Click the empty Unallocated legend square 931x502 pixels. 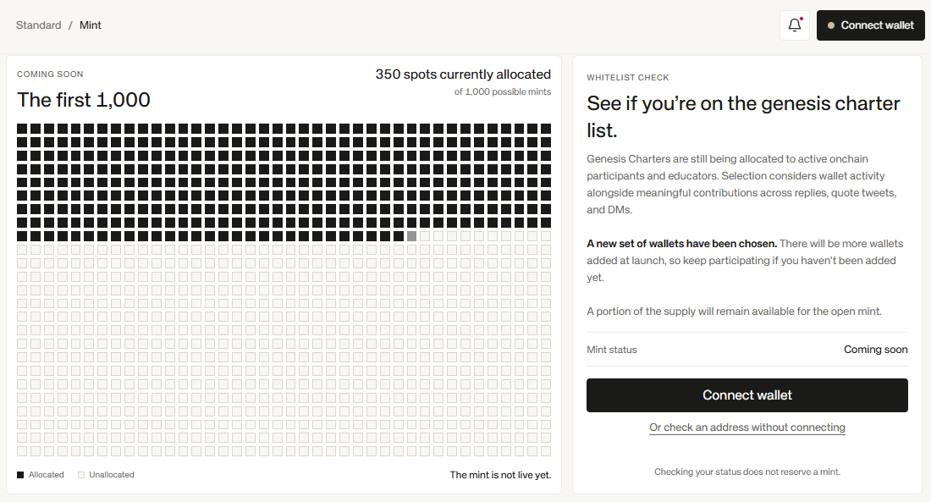click(81, 475)
